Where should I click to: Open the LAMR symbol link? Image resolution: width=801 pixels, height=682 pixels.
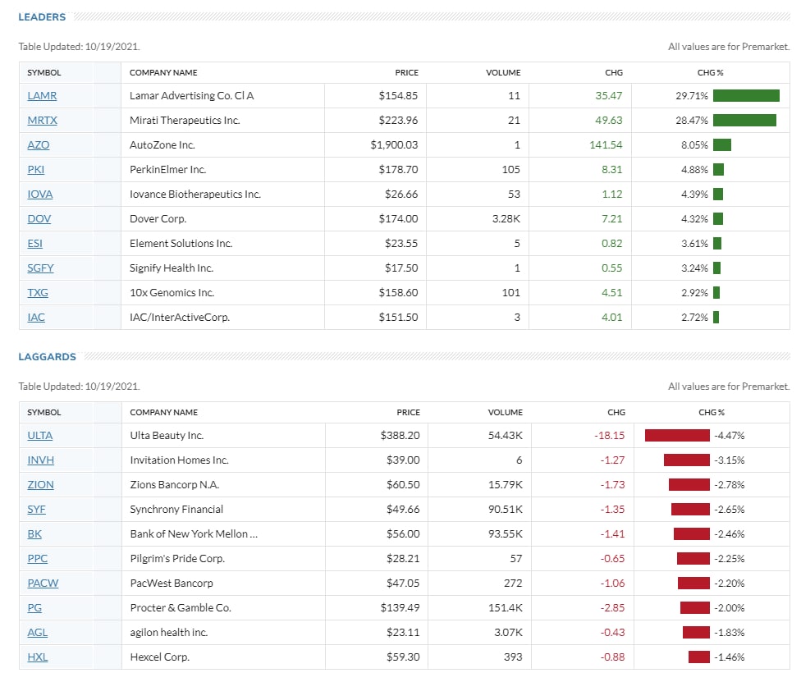[x=42, y=95]
